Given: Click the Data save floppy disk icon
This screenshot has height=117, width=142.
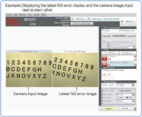Looking at the screenshot, I should [x=89, y=19].
